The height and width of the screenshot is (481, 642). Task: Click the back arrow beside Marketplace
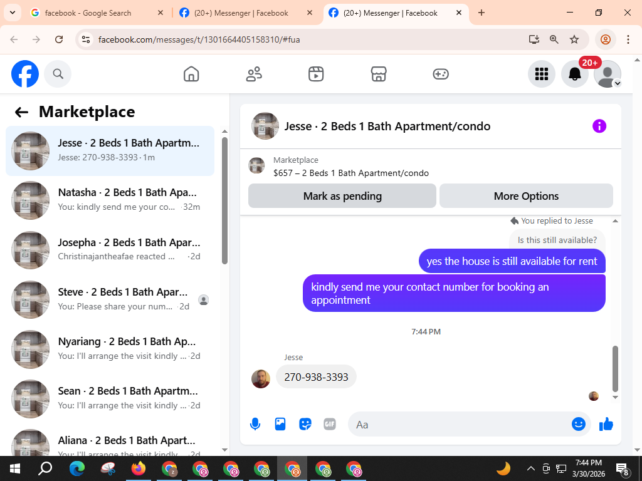pos(21,112)
